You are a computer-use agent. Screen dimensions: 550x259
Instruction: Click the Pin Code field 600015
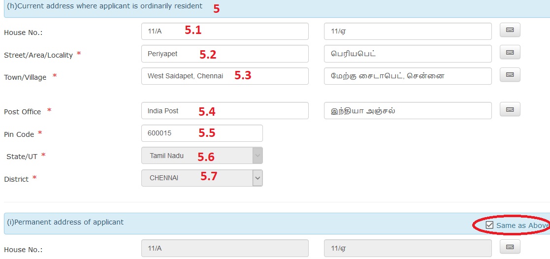[202, 133]
